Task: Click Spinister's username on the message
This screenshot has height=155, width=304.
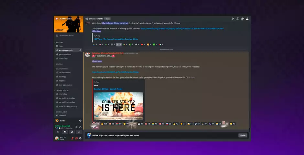Action: (106, 53)
